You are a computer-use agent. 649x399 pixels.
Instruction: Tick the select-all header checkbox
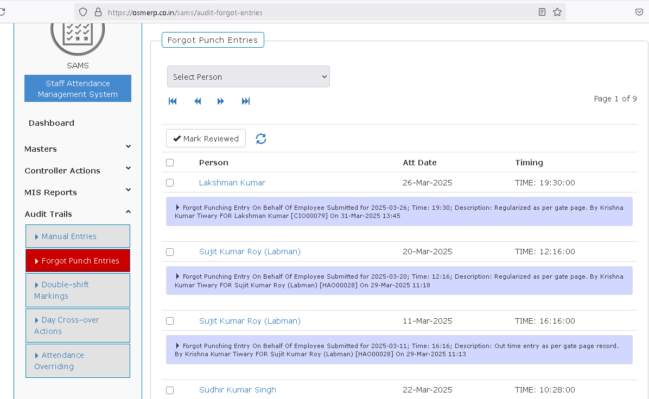(x=170, y=163)
